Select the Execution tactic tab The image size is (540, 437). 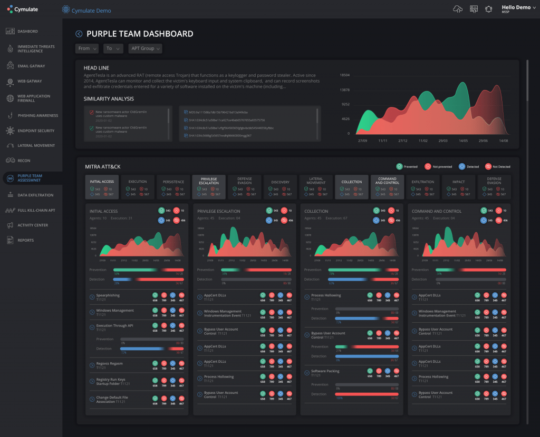(138, 187)
